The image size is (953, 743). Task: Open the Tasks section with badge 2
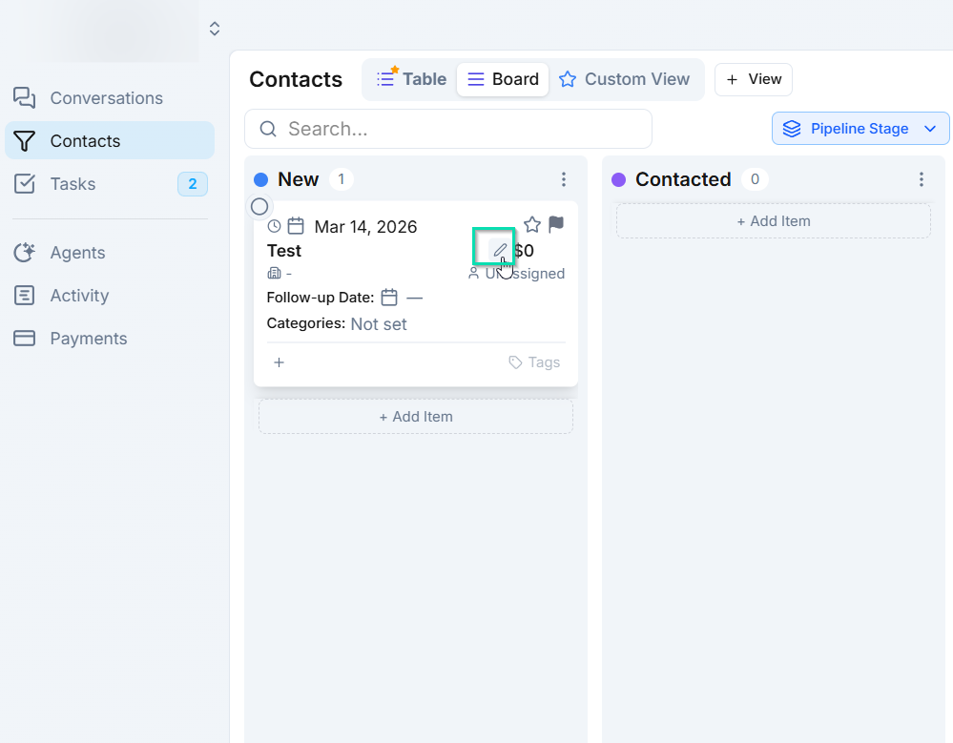[x=110, y=183]
